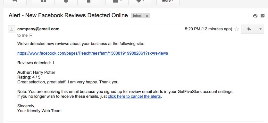Open the More actions menu

click(168, 2)
